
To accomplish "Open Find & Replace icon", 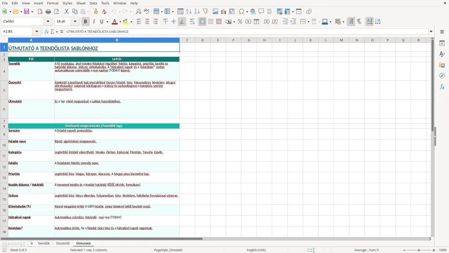I will click(138, 12).
